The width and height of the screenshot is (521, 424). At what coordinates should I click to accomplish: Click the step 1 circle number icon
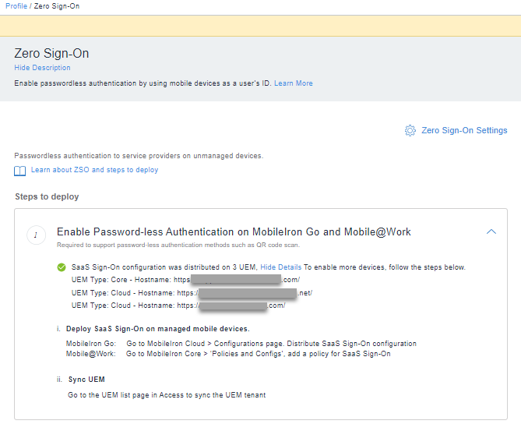point(36,235)
